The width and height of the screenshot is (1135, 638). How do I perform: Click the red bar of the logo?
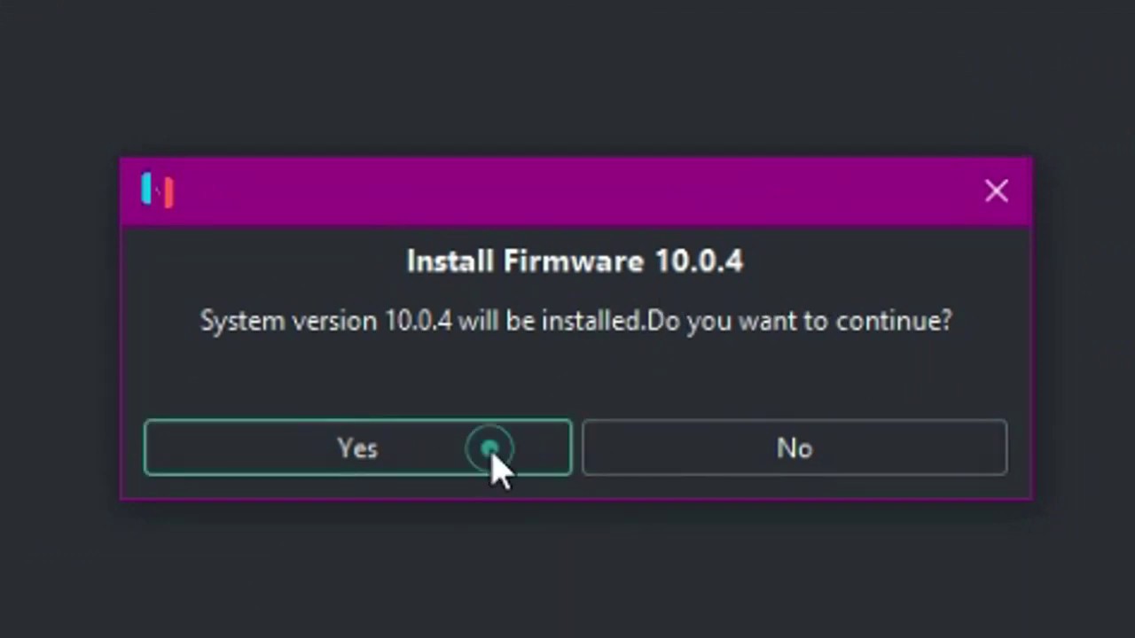pos(168,193)
